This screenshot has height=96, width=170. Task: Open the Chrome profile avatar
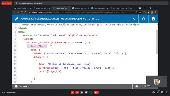coord(152,12)
